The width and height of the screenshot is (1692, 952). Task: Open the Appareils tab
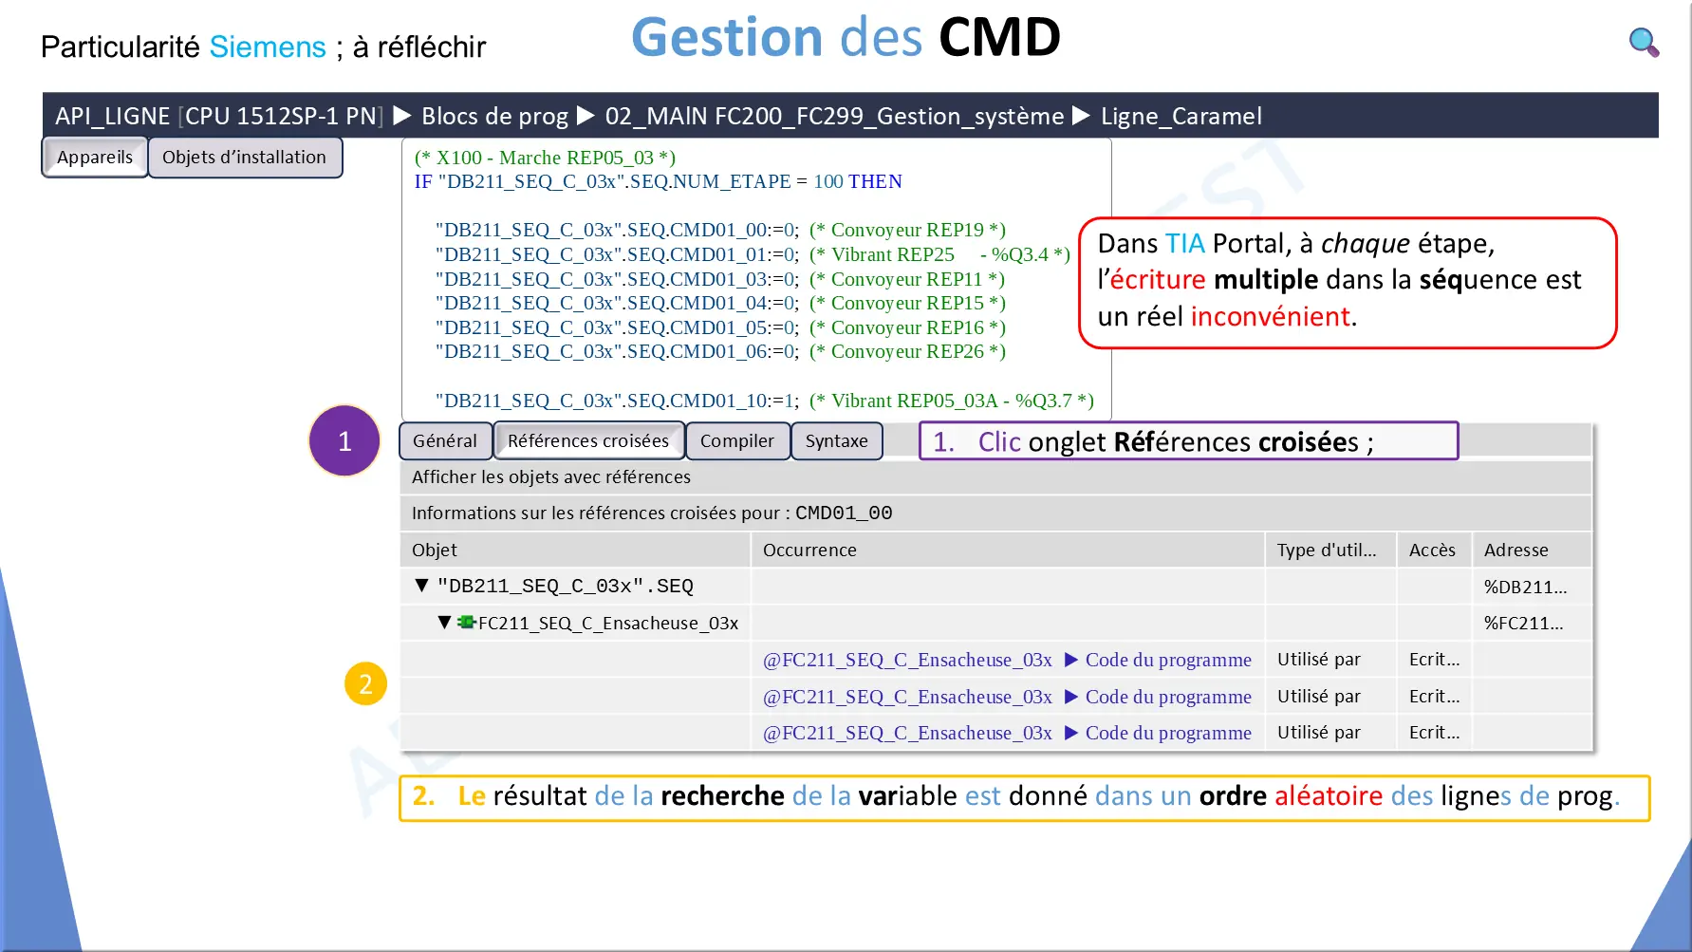coord(95,158)
